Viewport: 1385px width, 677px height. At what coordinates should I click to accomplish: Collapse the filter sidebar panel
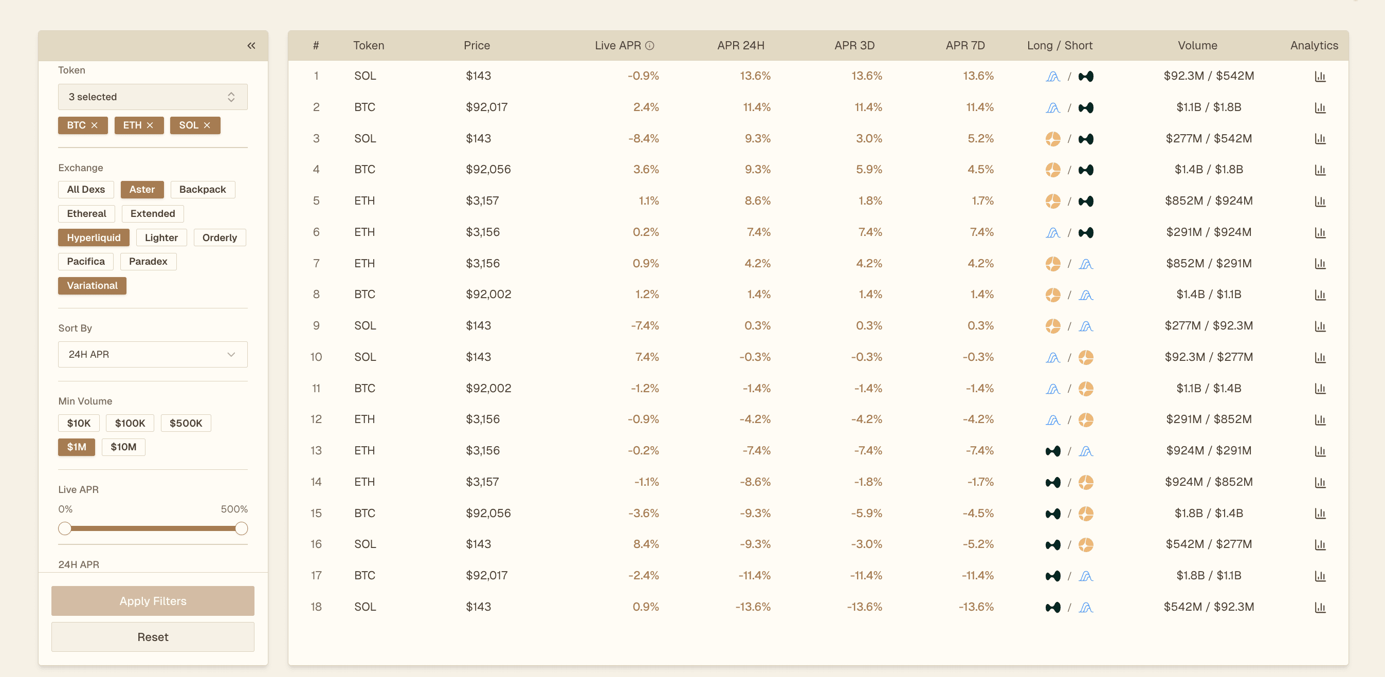[x=251, y=46]
